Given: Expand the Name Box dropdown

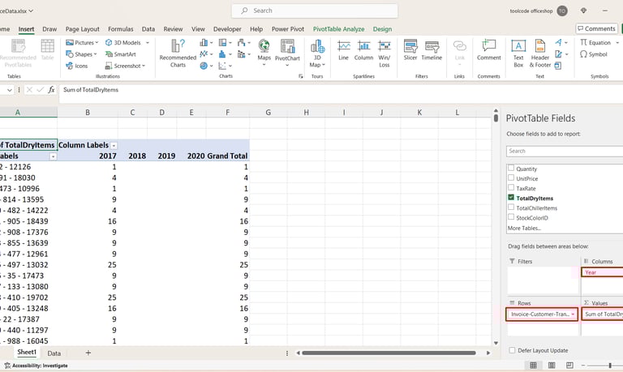Looking at the screenshot, I should click(x=9, y=90).
